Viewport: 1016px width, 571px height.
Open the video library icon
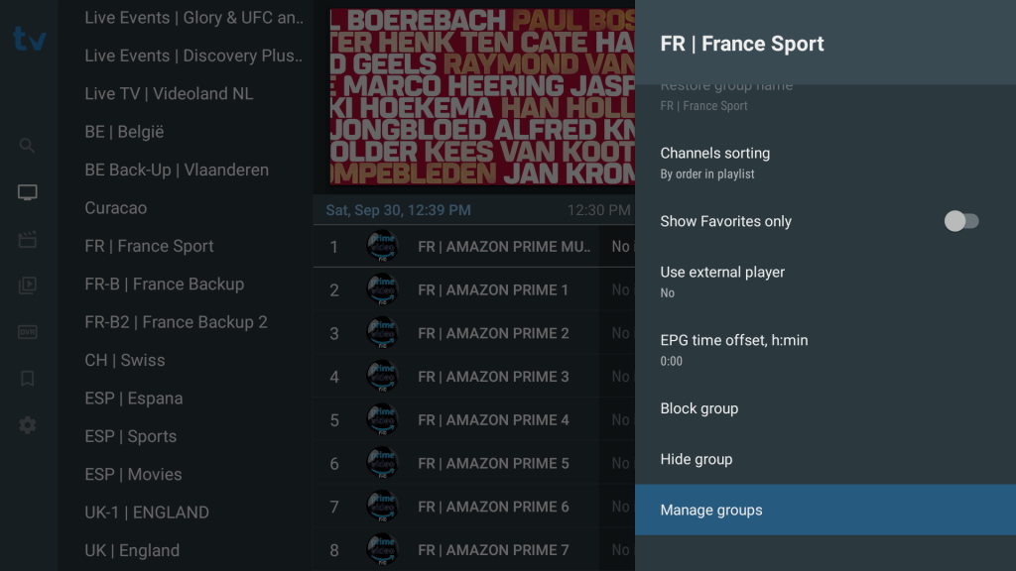[x=28, y=285]
